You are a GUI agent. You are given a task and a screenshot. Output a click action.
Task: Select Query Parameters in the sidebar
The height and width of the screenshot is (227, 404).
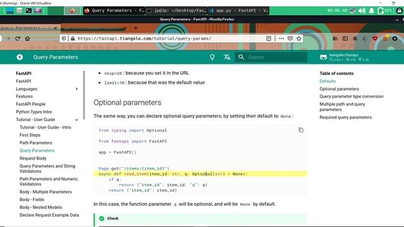click(37, 150)
